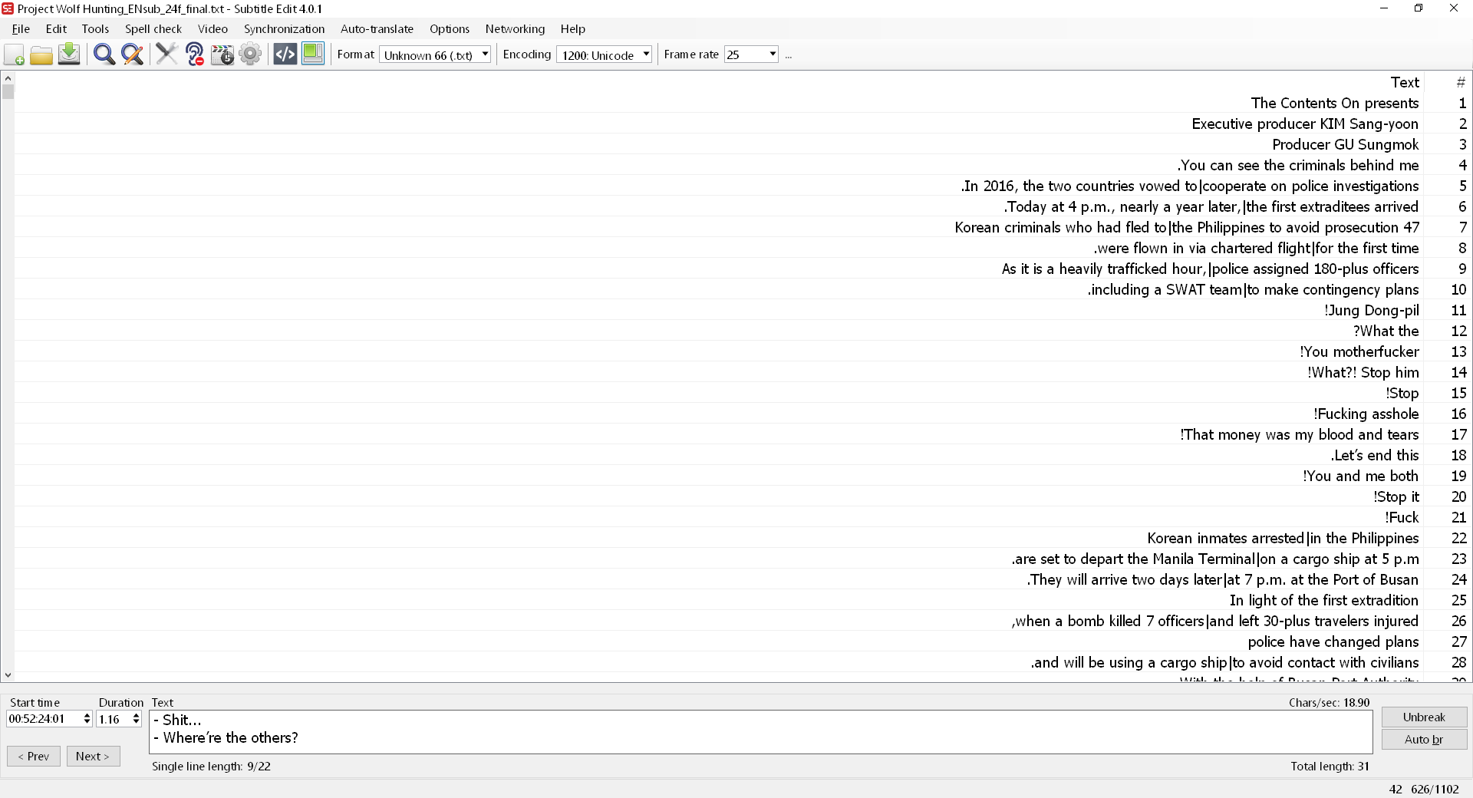Screen dimensions: 1473x798
Task: Switch to source view mode
Action: [284, 54]
